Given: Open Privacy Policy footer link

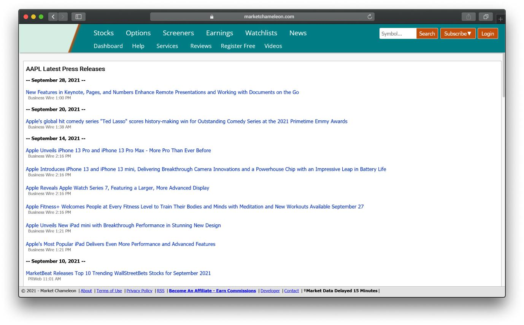Looking at the screenshot, I should [x=139, y=291].
